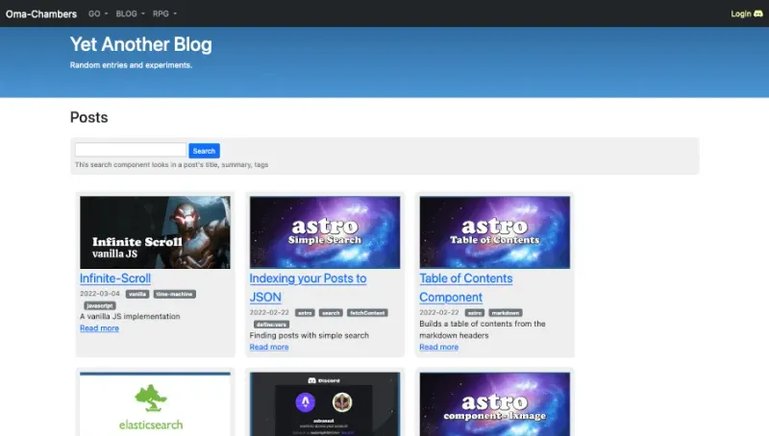Expand the RPG navigation dropdown
This screenshot has width=769, height=436.
[x=164, y=13]
